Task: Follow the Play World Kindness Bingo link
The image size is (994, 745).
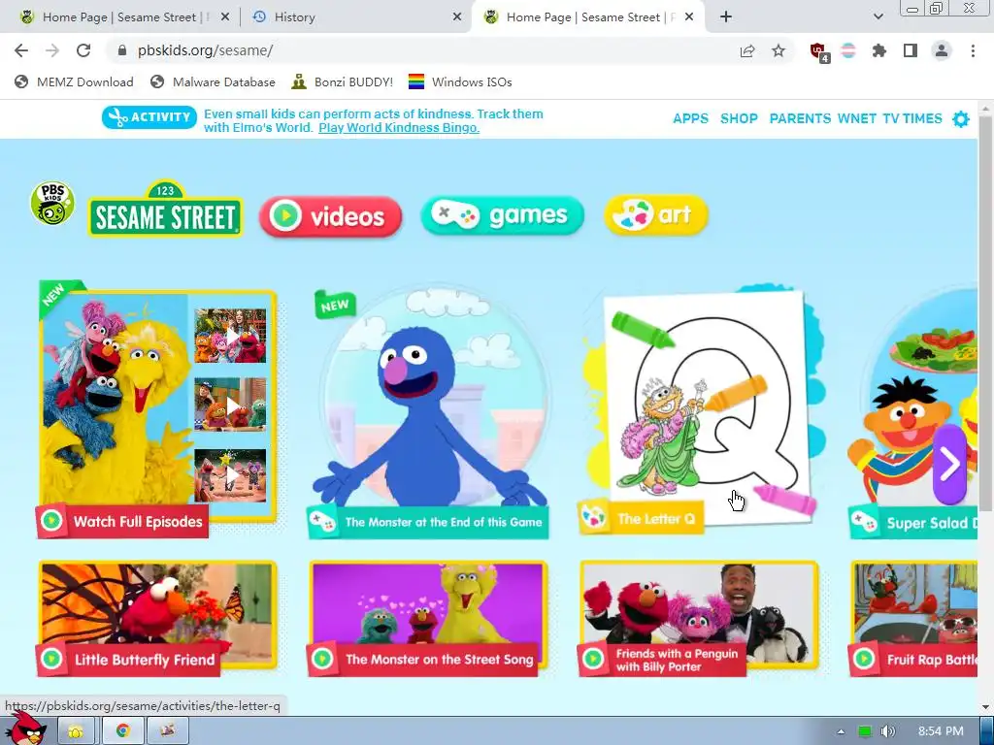Action: coord(399,128)
